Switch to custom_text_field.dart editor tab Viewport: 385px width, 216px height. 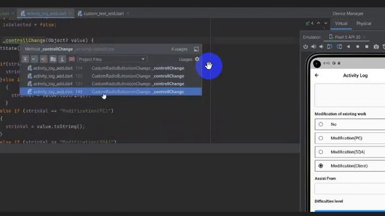(x=103, y=13)
